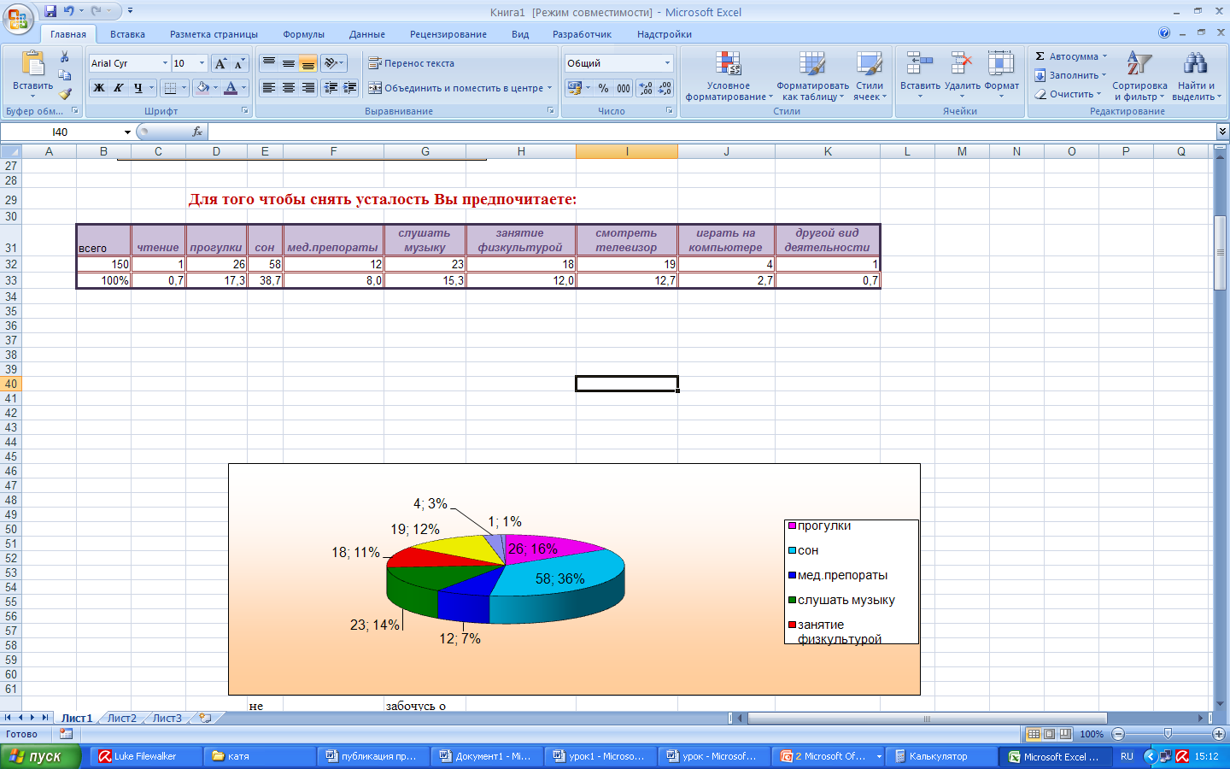Apply red font color A button
The width and height of the screenshot is (1230, 769).
[230, 88]
